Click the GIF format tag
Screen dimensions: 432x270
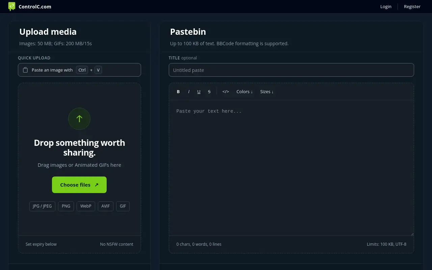point(123,206)
